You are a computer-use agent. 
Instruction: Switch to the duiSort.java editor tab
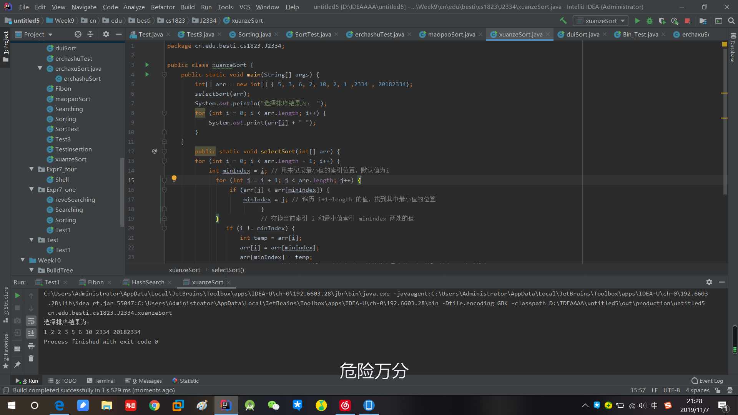[583, 34]
